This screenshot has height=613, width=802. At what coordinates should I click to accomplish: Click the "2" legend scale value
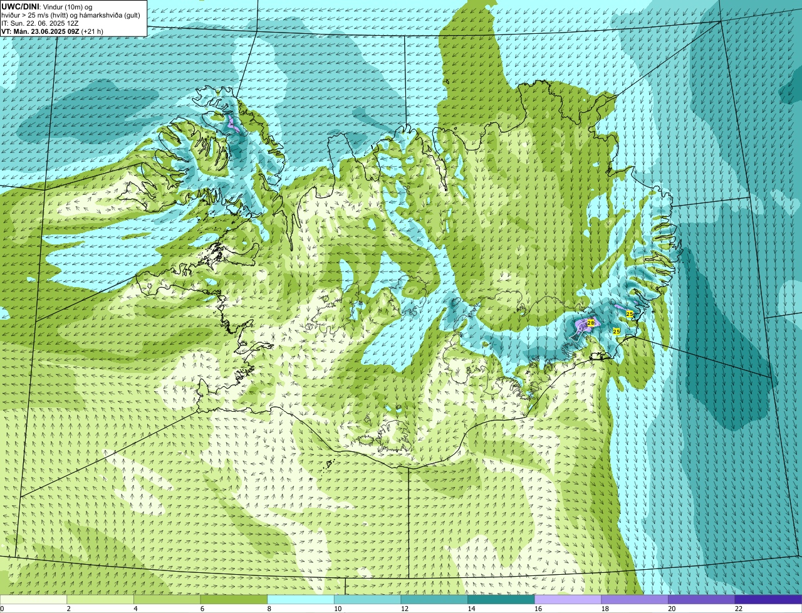coord(68,609)
